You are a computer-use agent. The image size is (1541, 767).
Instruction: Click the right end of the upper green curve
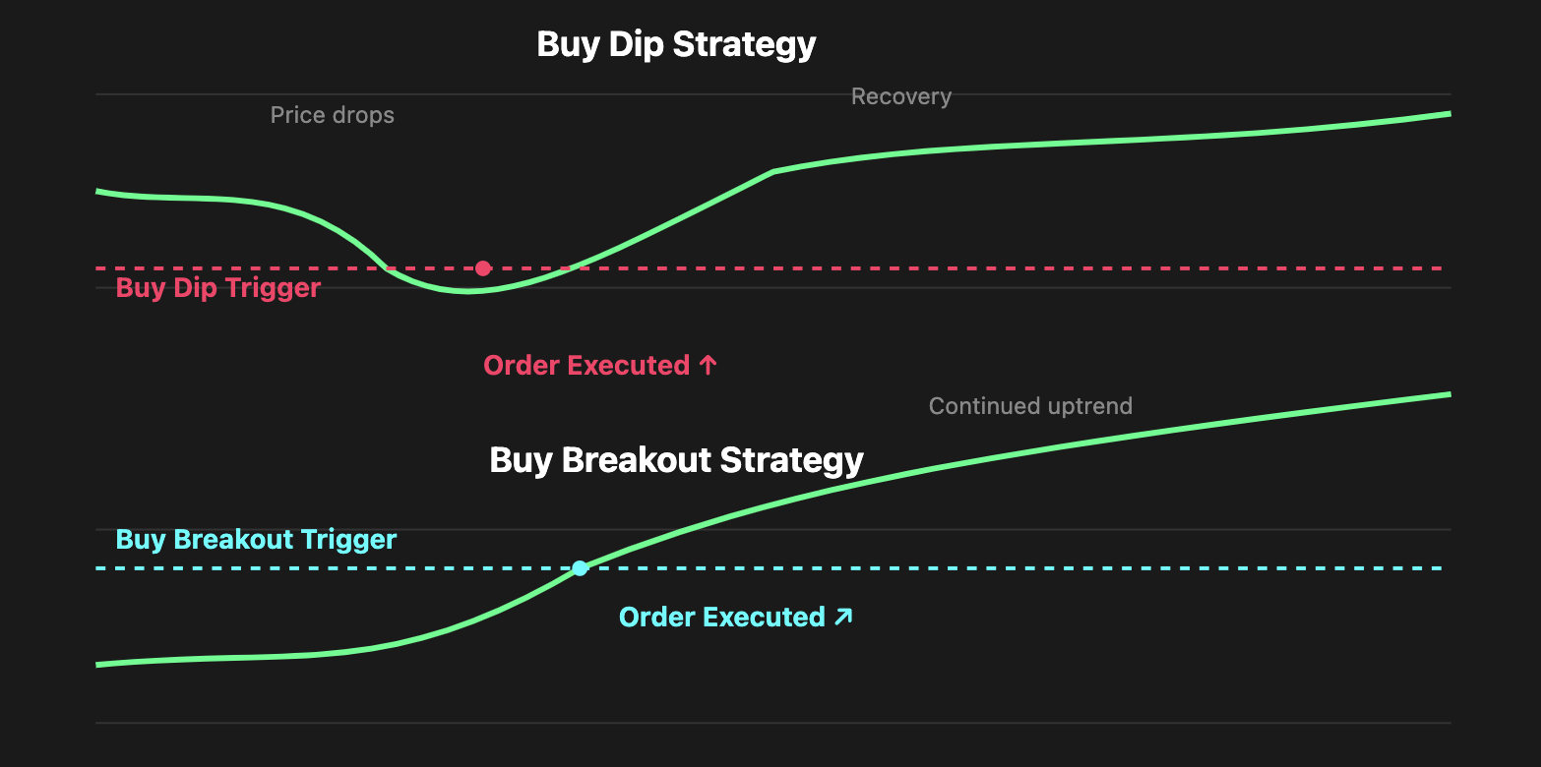coord(1448,114)
